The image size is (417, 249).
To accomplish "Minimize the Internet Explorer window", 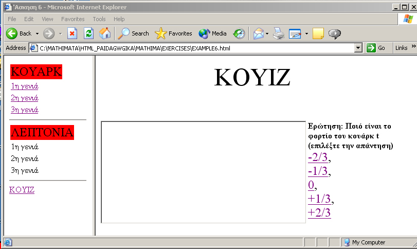I will (396, 7).
